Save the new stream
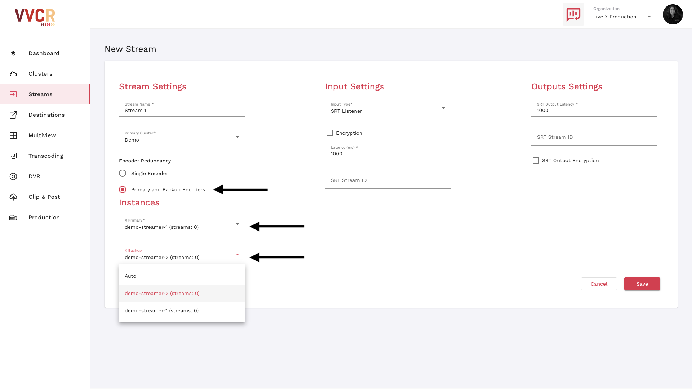The width and height of the screenshot is (692, 389). coord(642,284)
